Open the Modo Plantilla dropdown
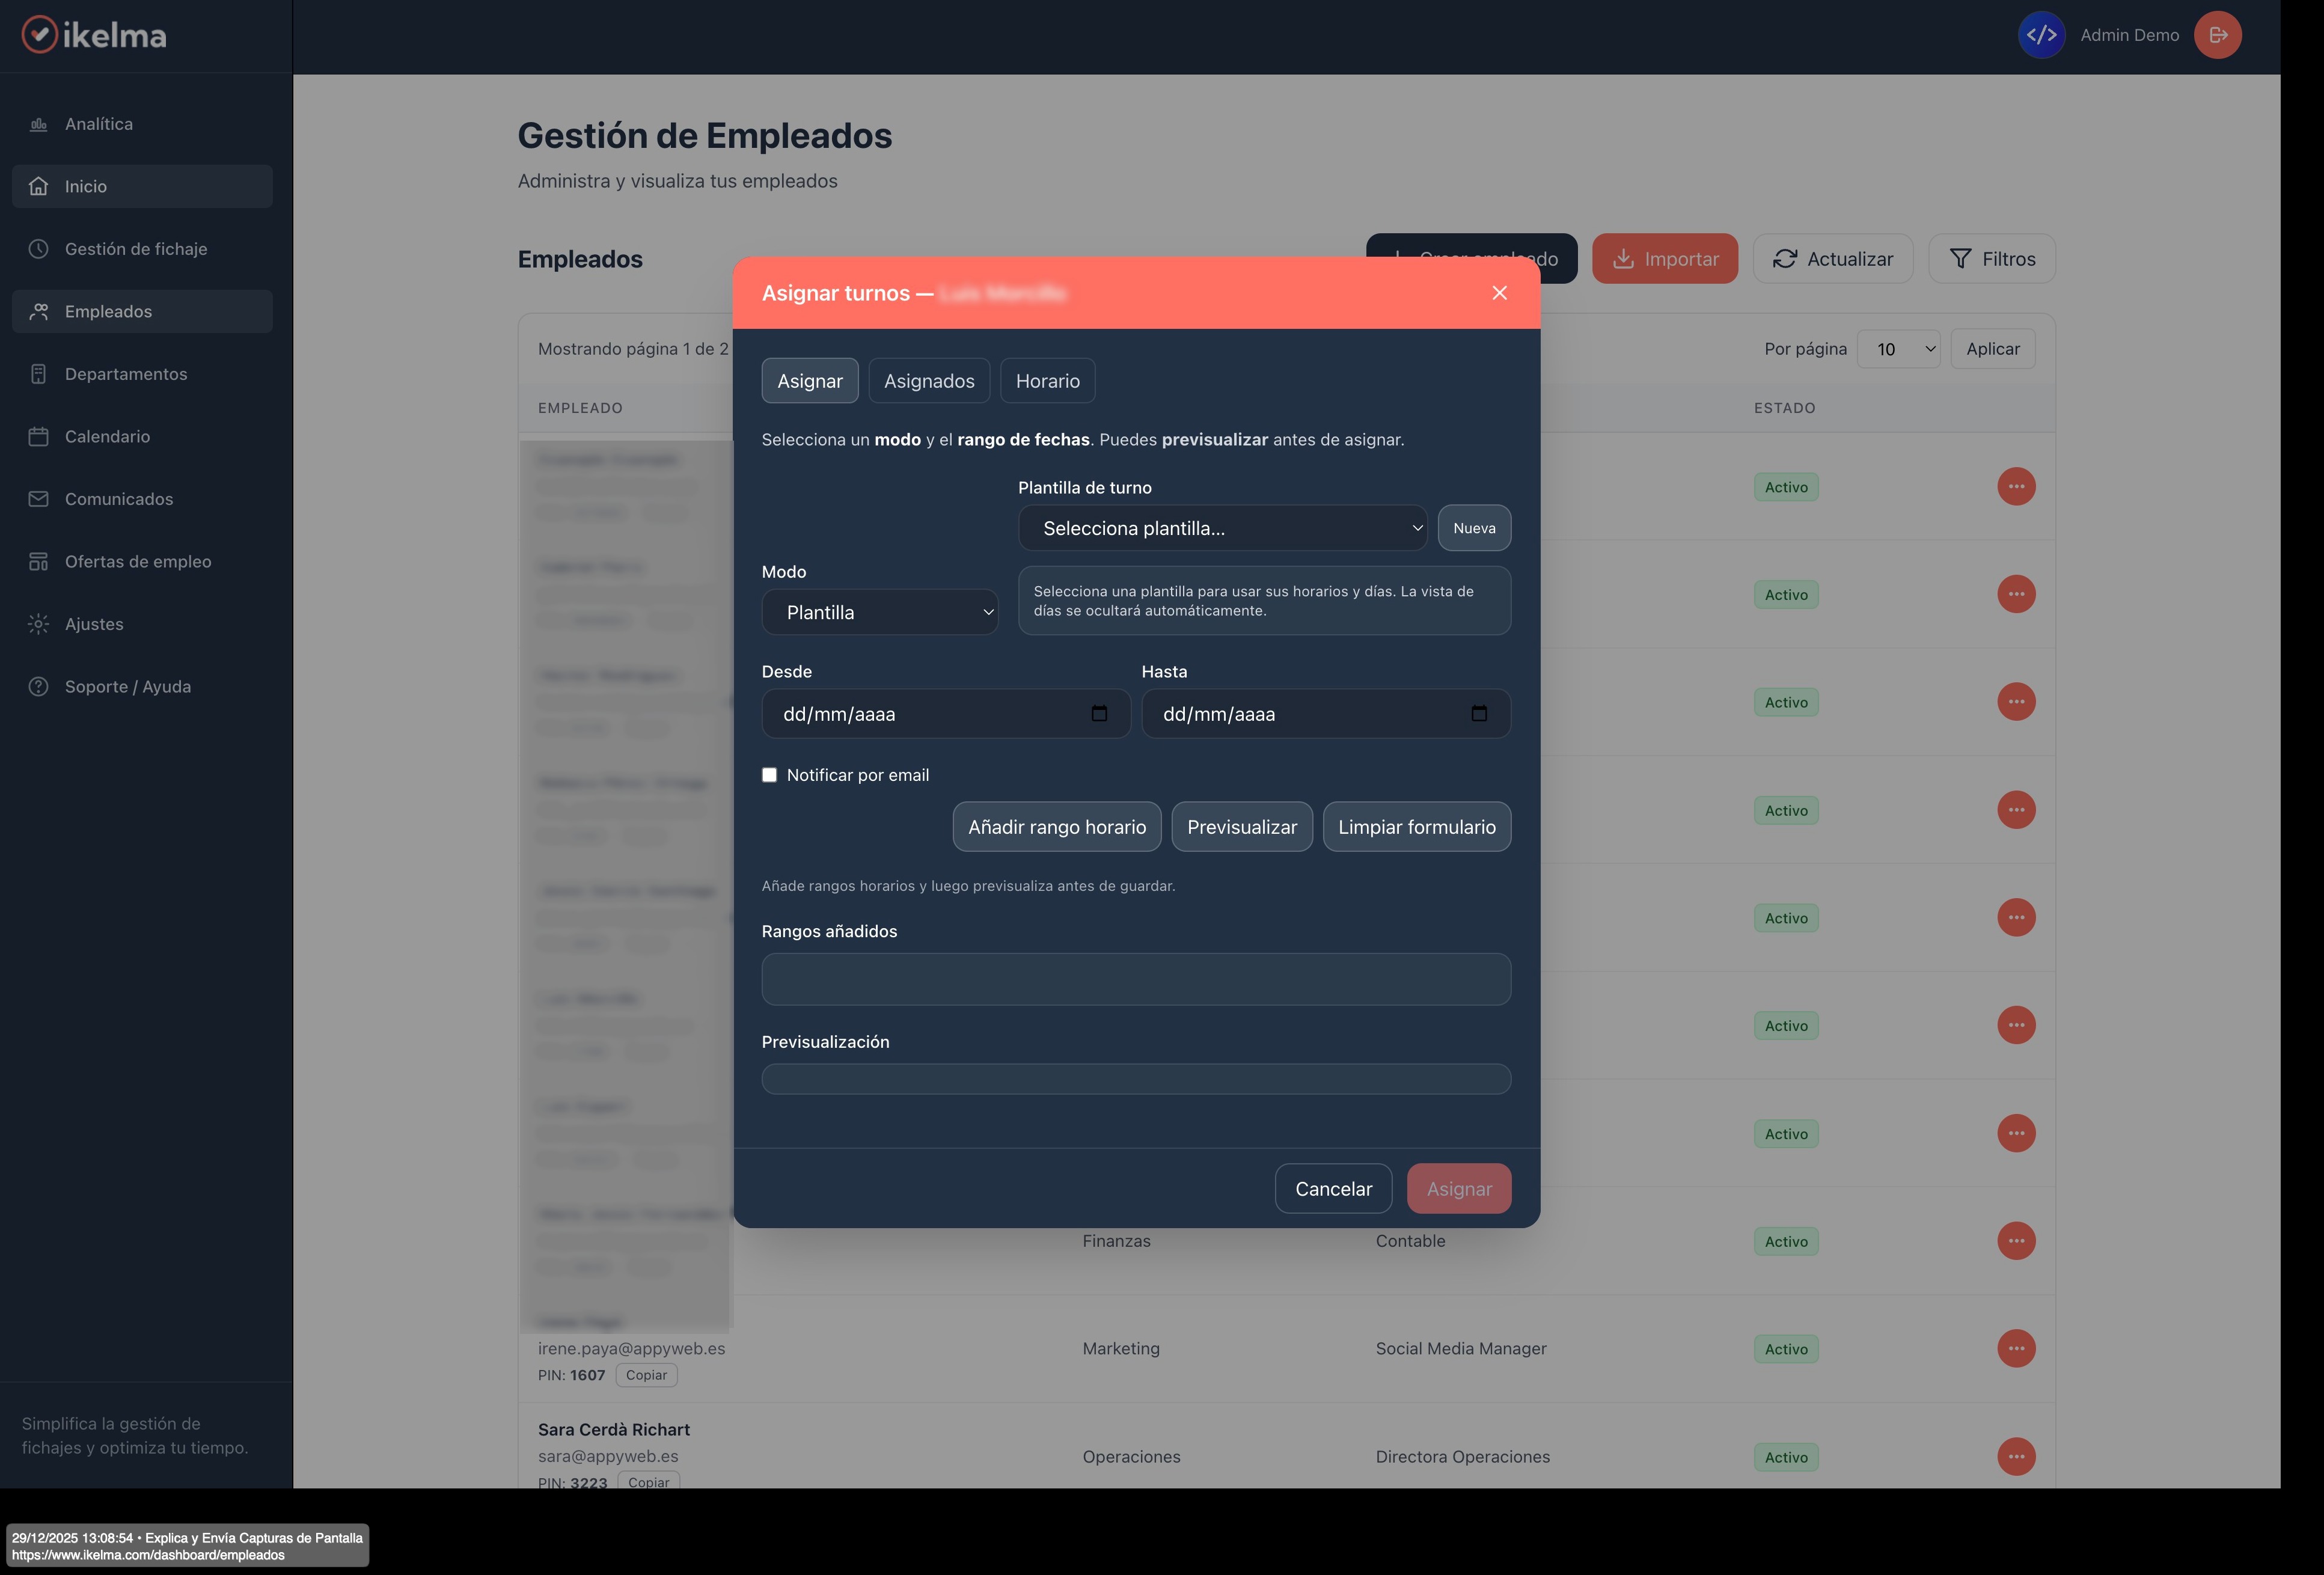This screenshot has height=1575, width=2324. [879, 612]
